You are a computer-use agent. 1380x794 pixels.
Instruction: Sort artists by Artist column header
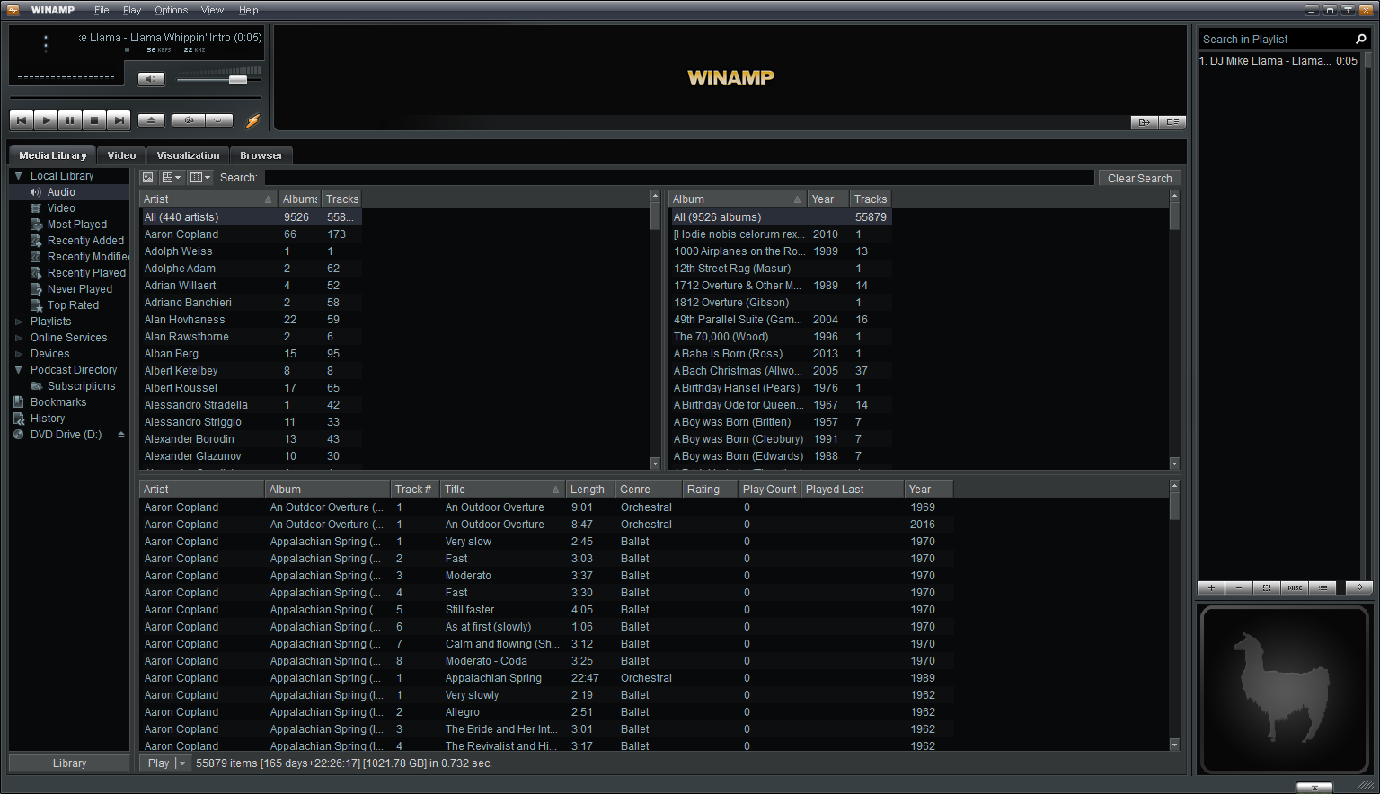click(208, 199)
